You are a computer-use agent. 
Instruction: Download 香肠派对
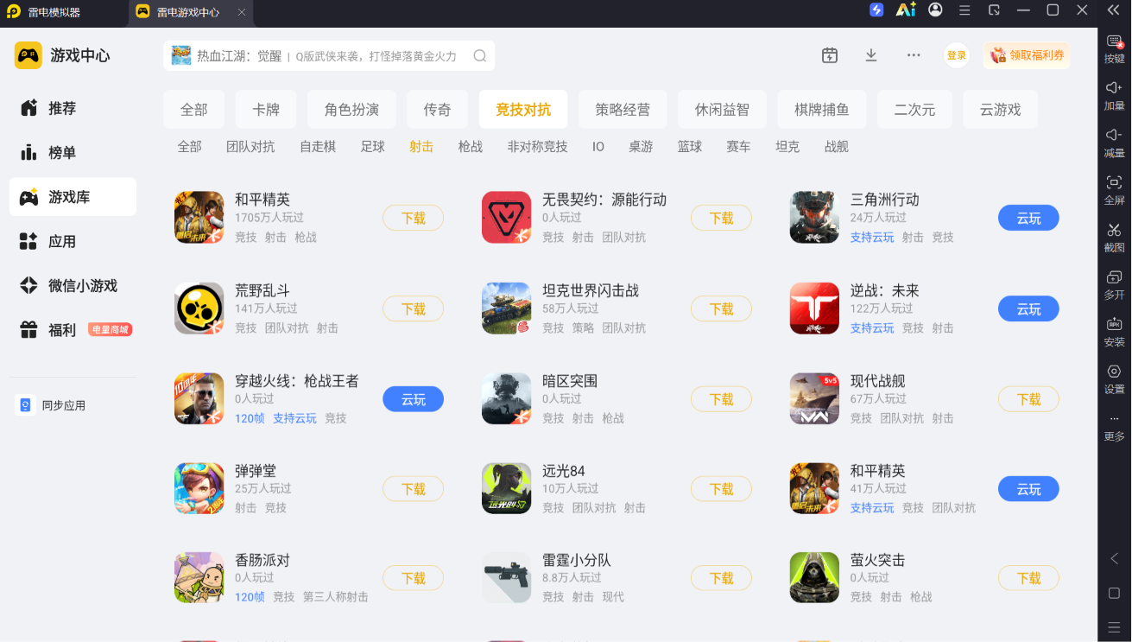pyautogui.click(x=414, y=578)
